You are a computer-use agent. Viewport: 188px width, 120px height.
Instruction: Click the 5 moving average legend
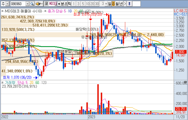coord(65,11)
